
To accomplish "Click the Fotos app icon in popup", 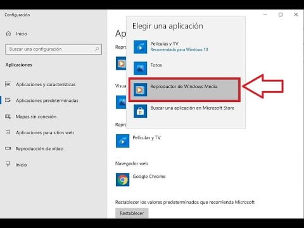I will [141, 68].
